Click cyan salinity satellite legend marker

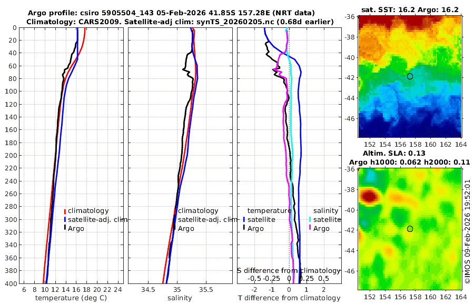310,219
